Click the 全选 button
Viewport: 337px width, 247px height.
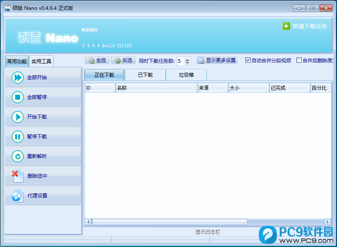coord(97,60)
